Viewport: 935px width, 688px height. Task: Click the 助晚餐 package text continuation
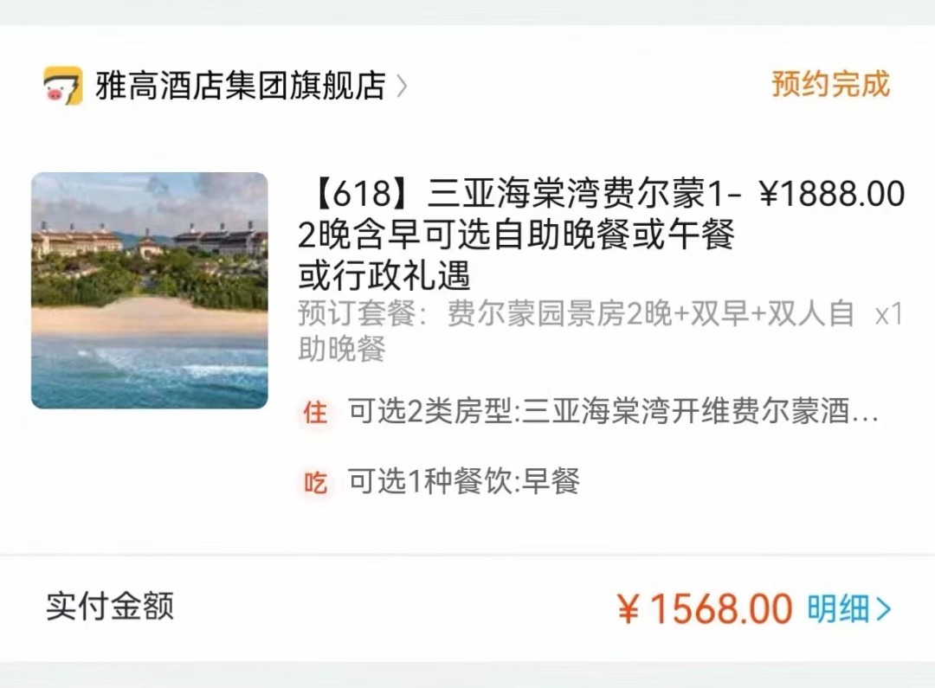(x=342, y=348)
